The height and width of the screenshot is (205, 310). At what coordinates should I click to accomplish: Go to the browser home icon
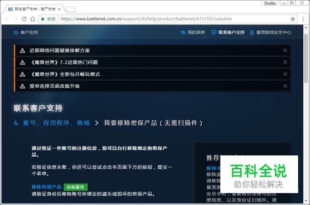coord(32,19)
